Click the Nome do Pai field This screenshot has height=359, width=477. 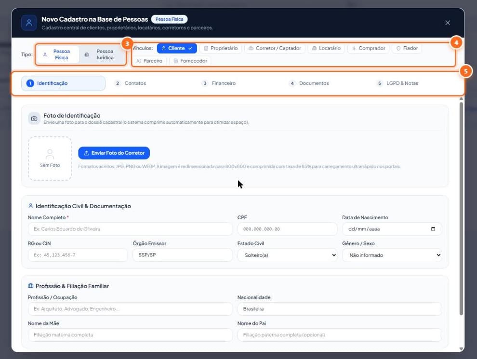tap(340, 334)
